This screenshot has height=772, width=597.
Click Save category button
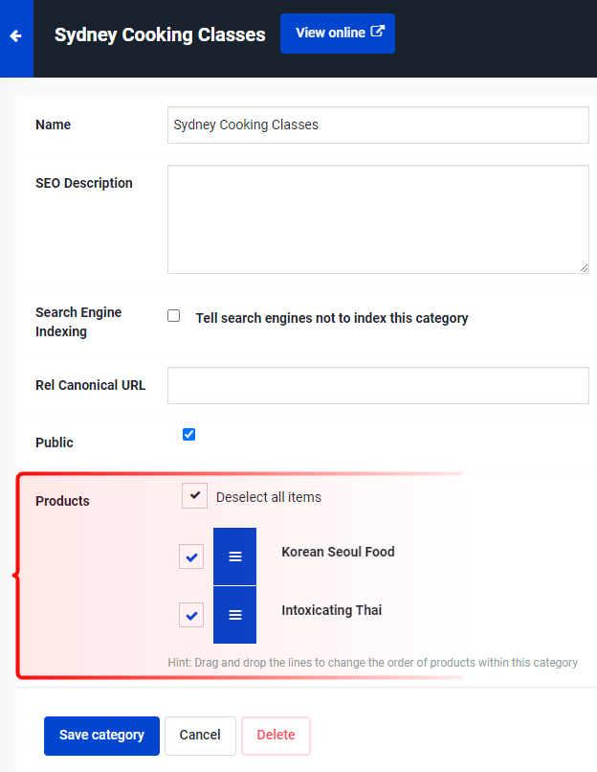[x=101, y=736]
